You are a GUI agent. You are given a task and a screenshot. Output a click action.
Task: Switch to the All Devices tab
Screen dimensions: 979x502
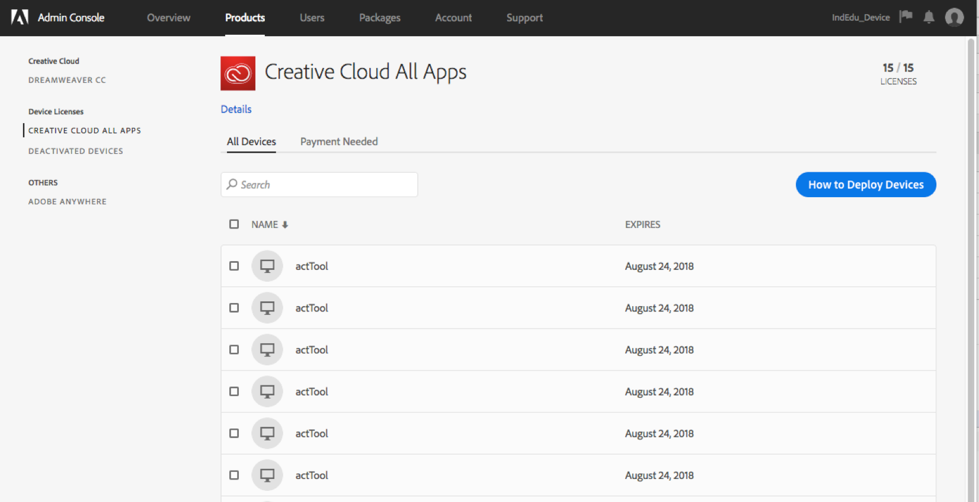(251, 141)
